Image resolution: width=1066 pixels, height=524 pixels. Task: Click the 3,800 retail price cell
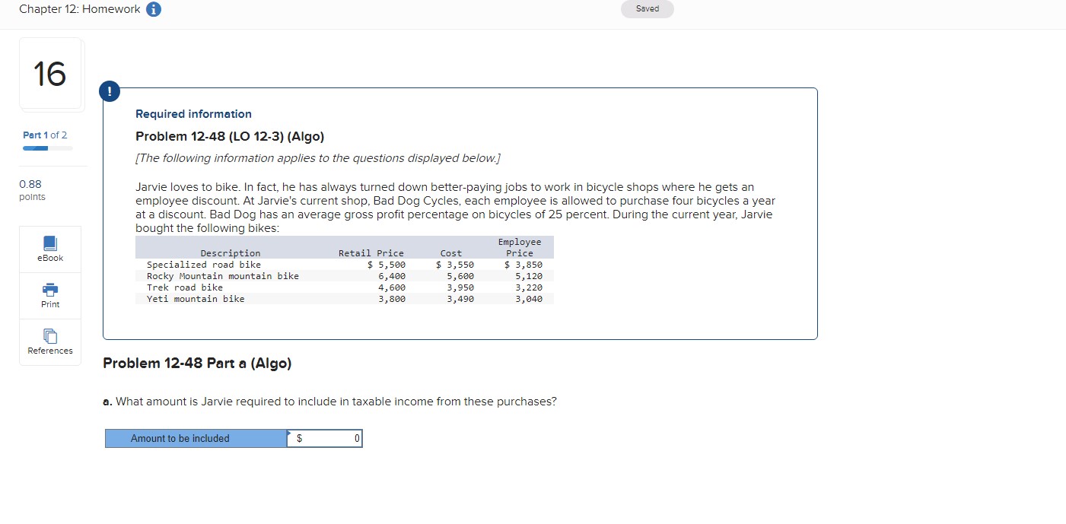[x=392, y=299]
